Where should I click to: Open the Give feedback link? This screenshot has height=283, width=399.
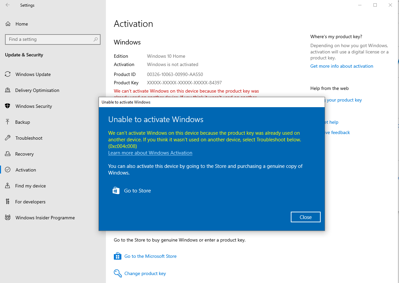(337, 132)
